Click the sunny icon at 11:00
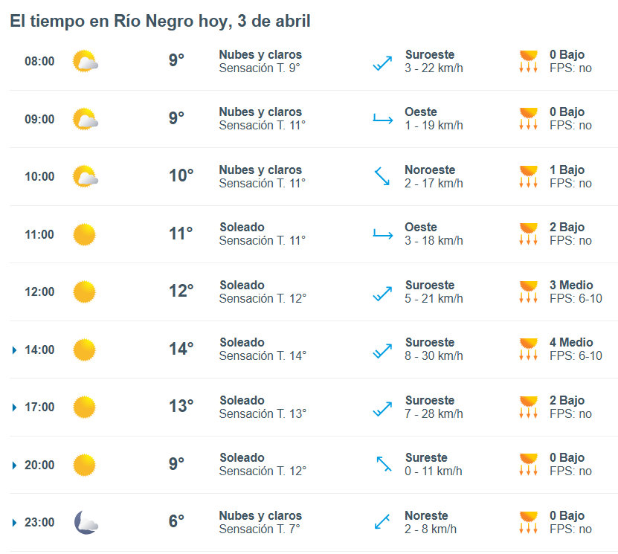The height and width of the screenshot is (554, 618). click(84, 234)
